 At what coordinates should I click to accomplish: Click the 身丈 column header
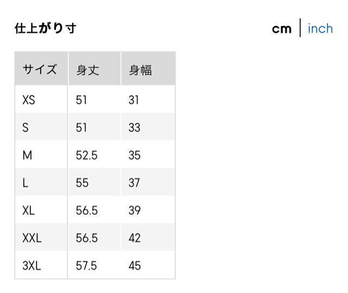click(x=88, y=70)
